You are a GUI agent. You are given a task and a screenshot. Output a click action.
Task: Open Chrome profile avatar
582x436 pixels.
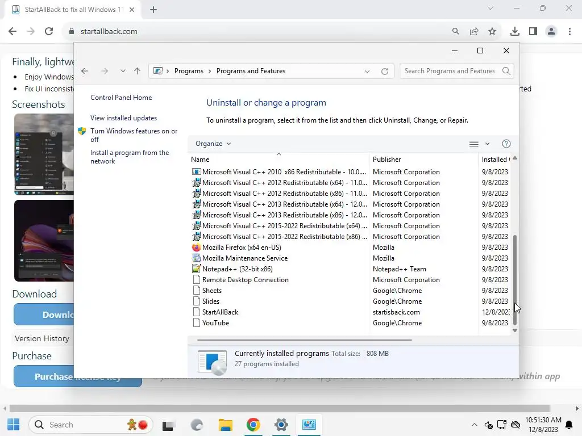tap(551, 32)
